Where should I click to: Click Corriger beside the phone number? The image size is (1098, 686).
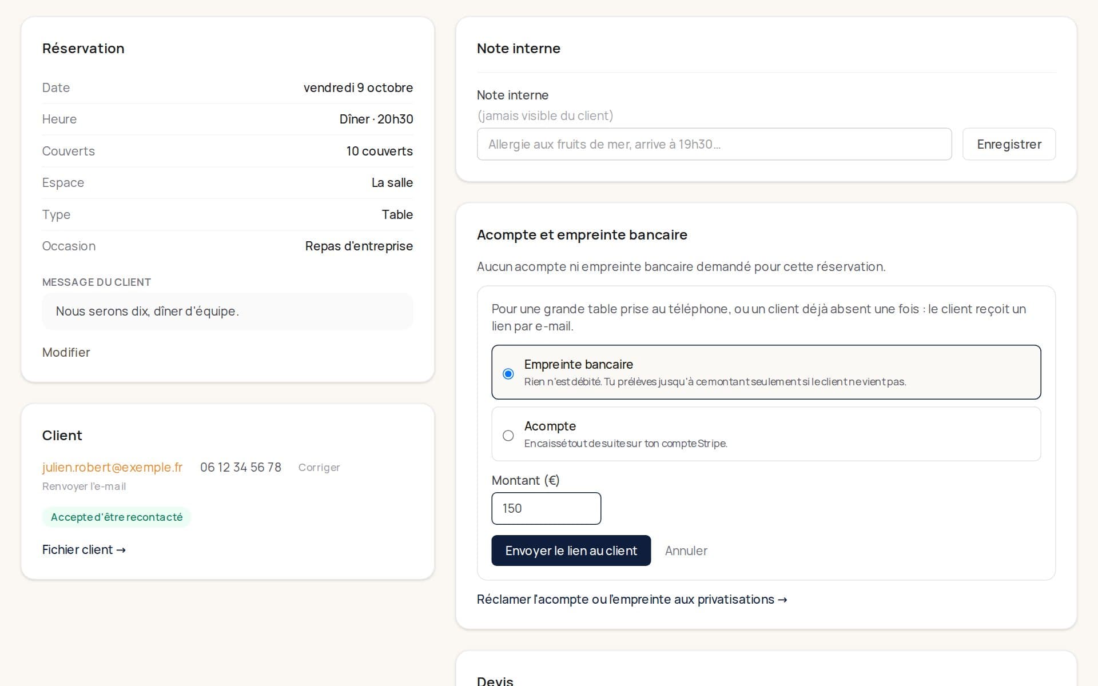click(x=319, y=467)
